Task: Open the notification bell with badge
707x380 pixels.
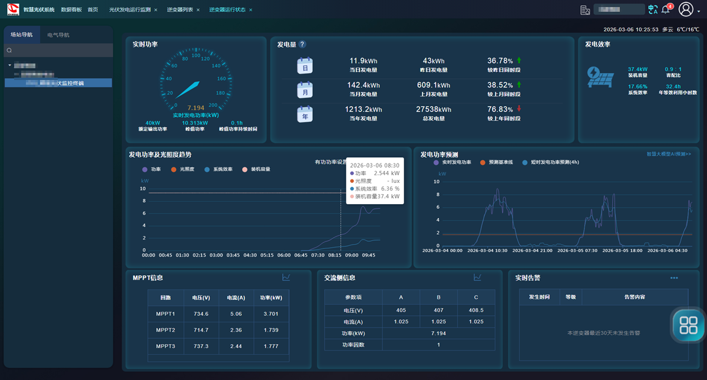Action: (666, 9)
